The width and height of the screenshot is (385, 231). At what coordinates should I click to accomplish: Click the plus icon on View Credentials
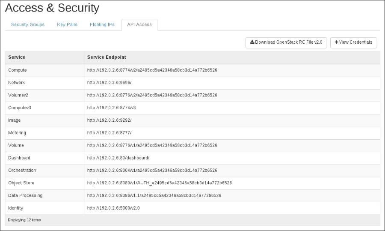point(336,42)
